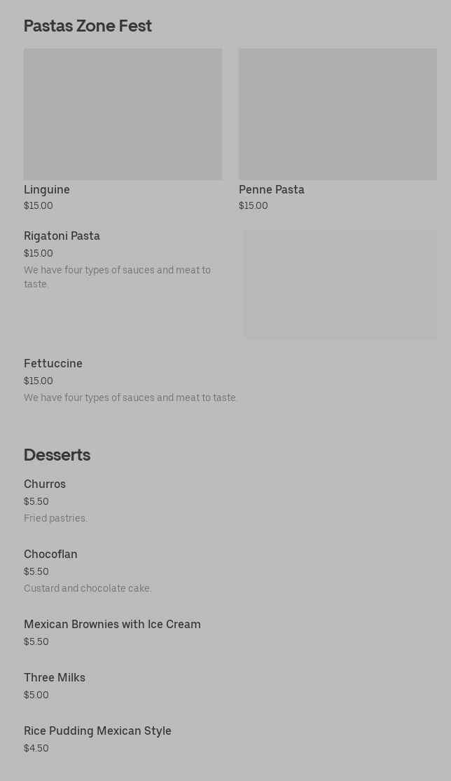Select the Rigatoni Pasta item name
Image resolution: width=451 pixels, height=781 pixels.
(x=62, y=236)
